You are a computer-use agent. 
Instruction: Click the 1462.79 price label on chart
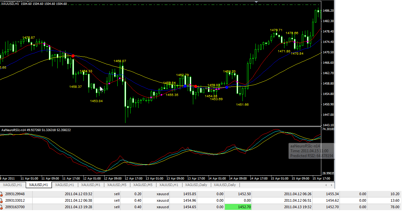click(x=182, y=75)
